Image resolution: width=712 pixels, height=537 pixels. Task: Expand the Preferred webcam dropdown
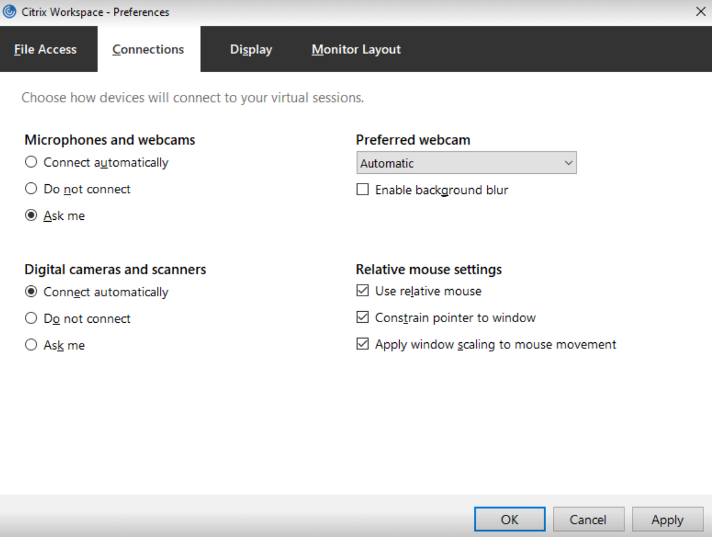[466, 163]
